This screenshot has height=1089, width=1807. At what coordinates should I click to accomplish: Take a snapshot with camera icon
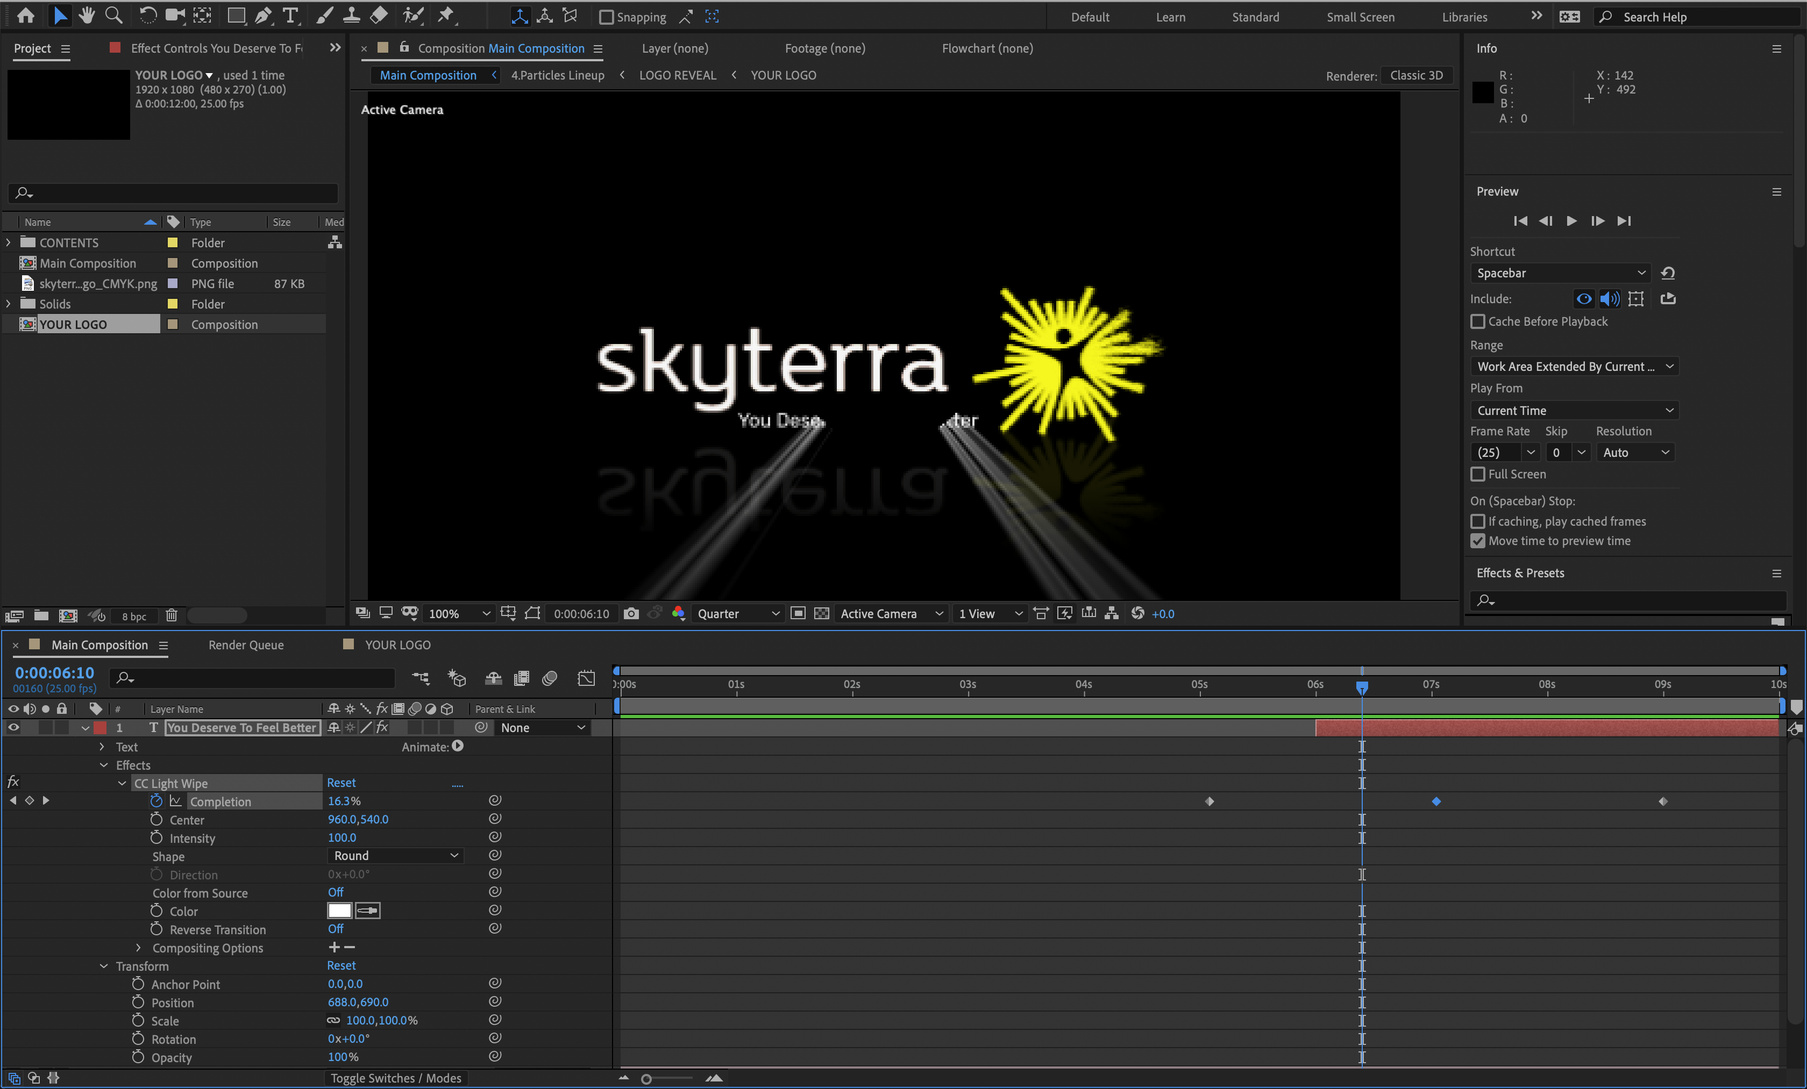[x=631, y=613]
